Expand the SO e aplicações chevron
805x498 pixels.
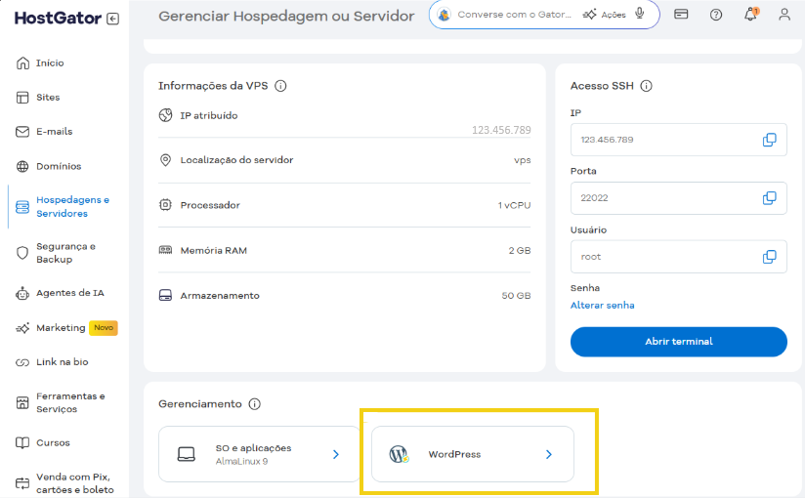point(336,454)
